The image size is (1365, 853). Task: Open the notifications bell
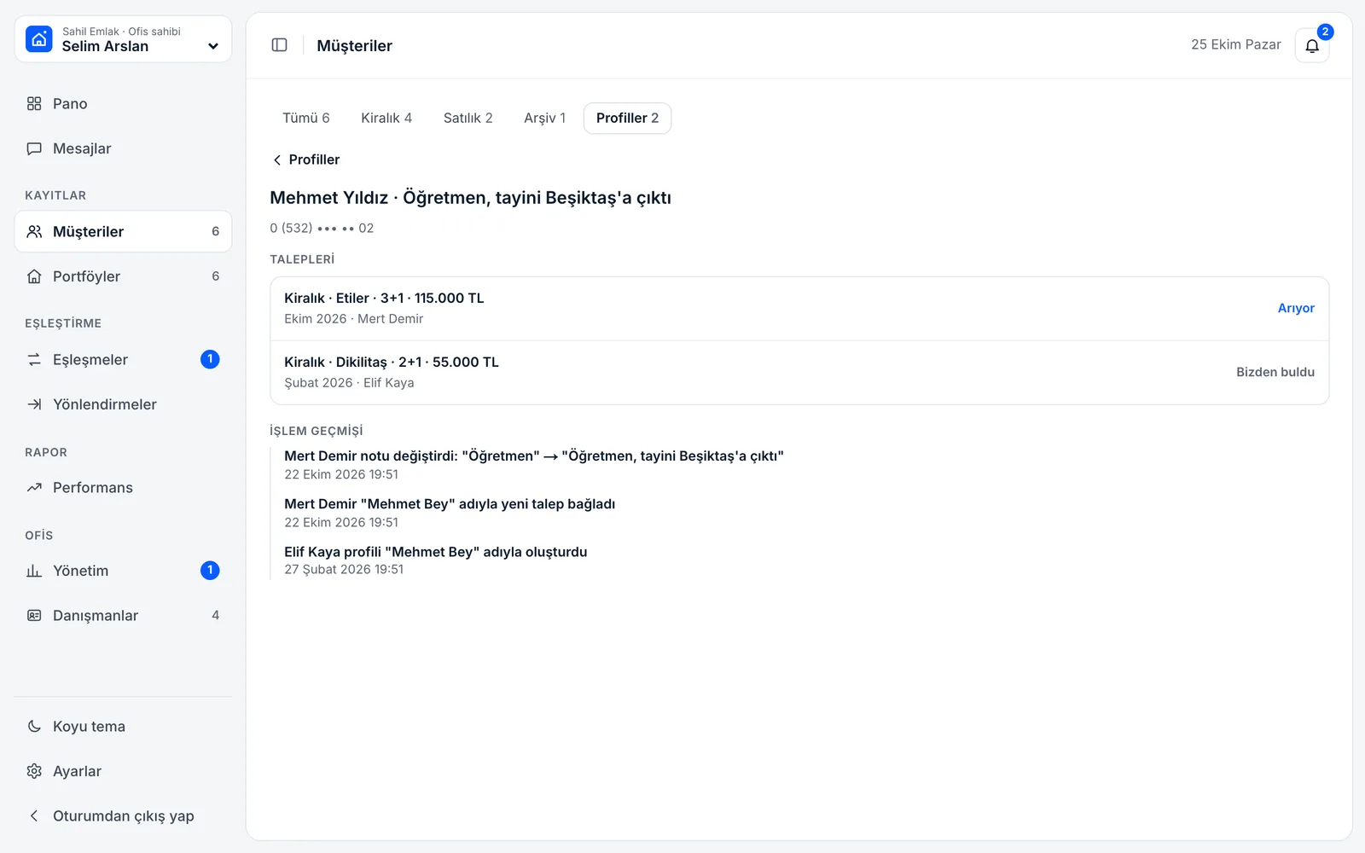tap(1312, 45)
